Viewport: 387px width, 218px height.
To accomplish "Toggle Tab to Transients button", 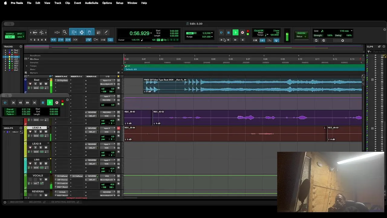I will 54,40.
